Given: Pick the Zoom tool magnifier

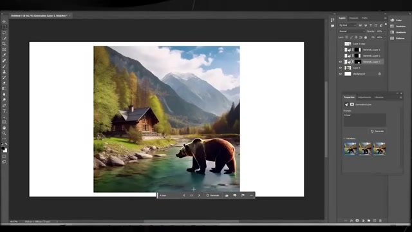Looking at the screenshot, I should tap(5, 133).
